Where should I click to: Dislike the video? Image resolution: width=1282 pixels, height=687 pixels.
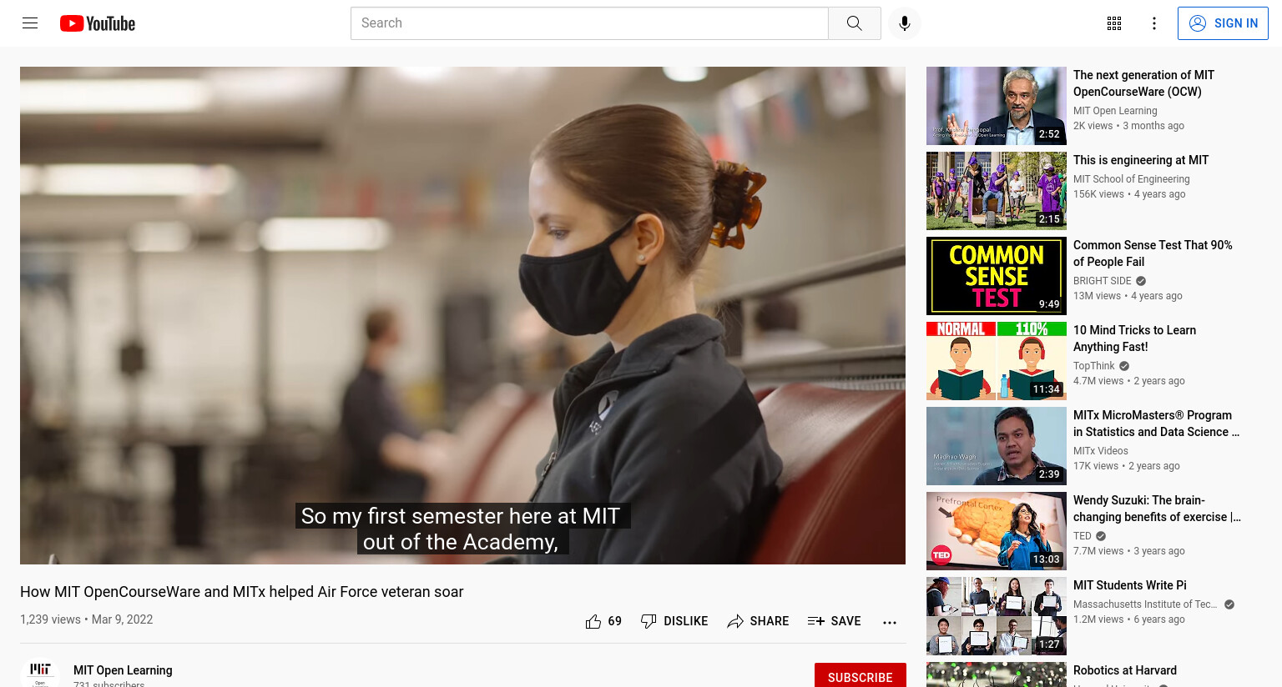pos(674,621)
